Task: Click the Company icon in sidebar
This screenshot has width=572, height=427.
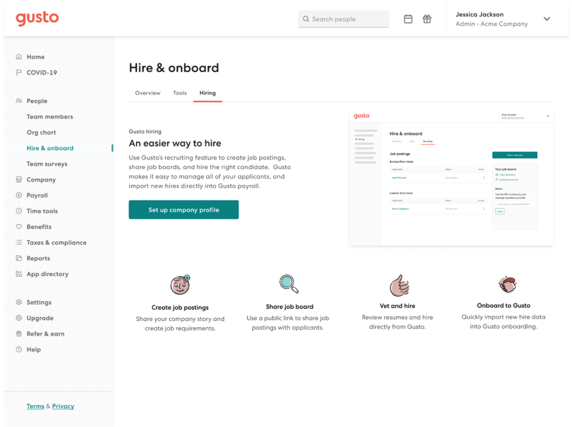Action: coord(20,179)
